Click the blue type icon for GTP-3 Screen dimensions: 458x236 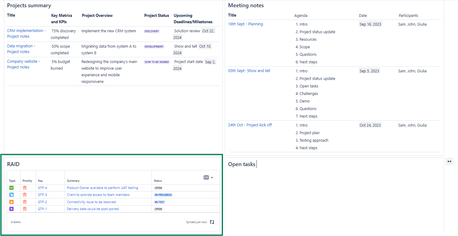(x=11, y=194)
